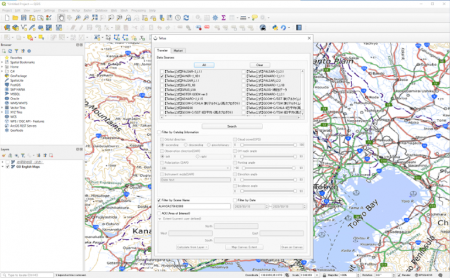The image size is (450, 278).
Task: Click the Search button
Action: (232, 126)
